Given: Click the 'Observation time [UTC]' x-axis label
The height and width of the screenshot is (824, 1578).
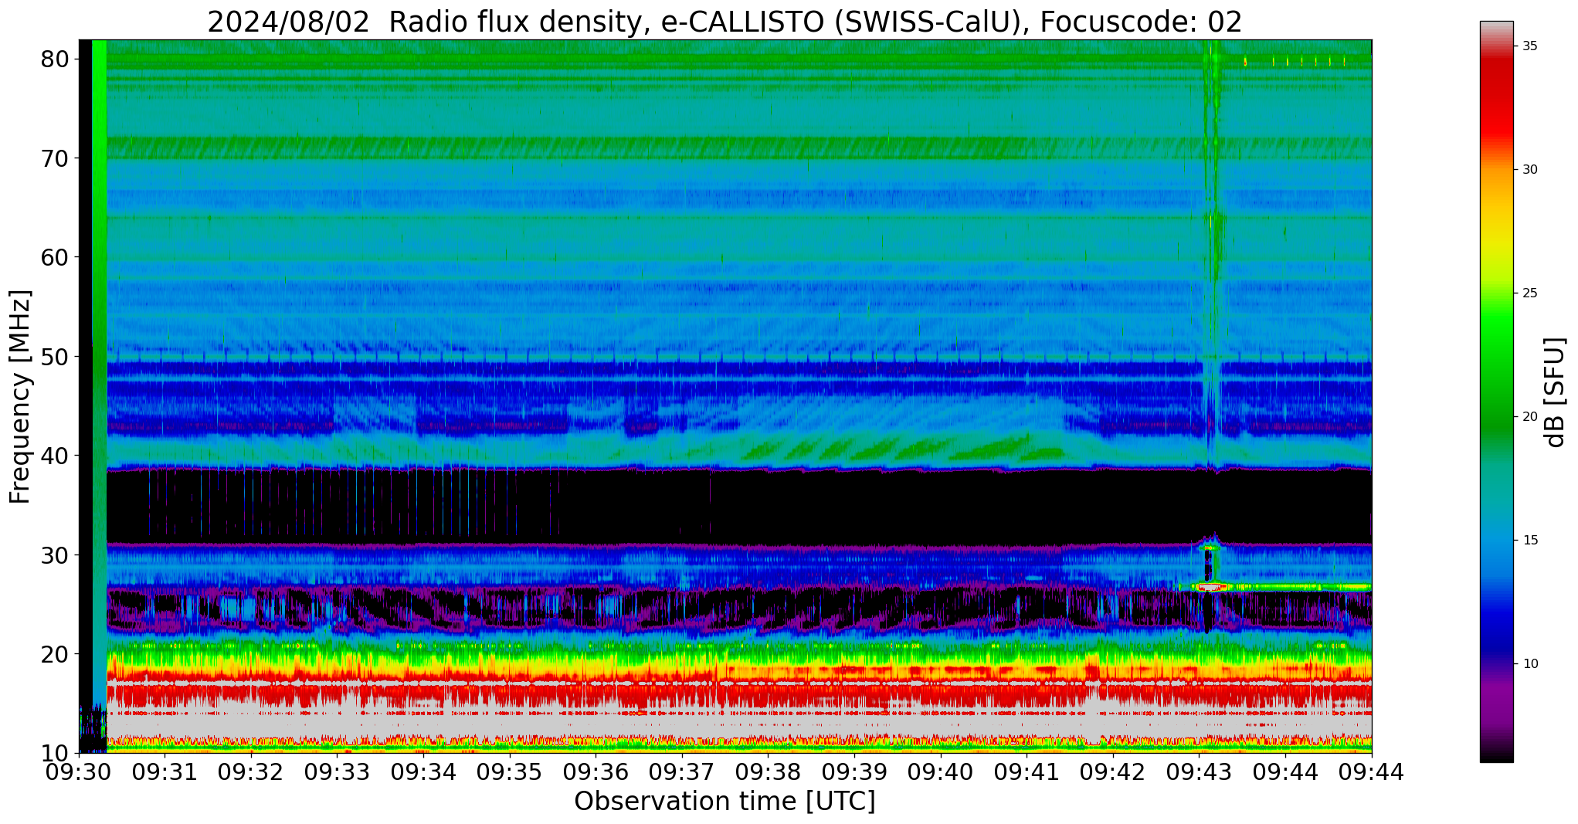Looking at the screenshot, I should click(x=725, y=801).
